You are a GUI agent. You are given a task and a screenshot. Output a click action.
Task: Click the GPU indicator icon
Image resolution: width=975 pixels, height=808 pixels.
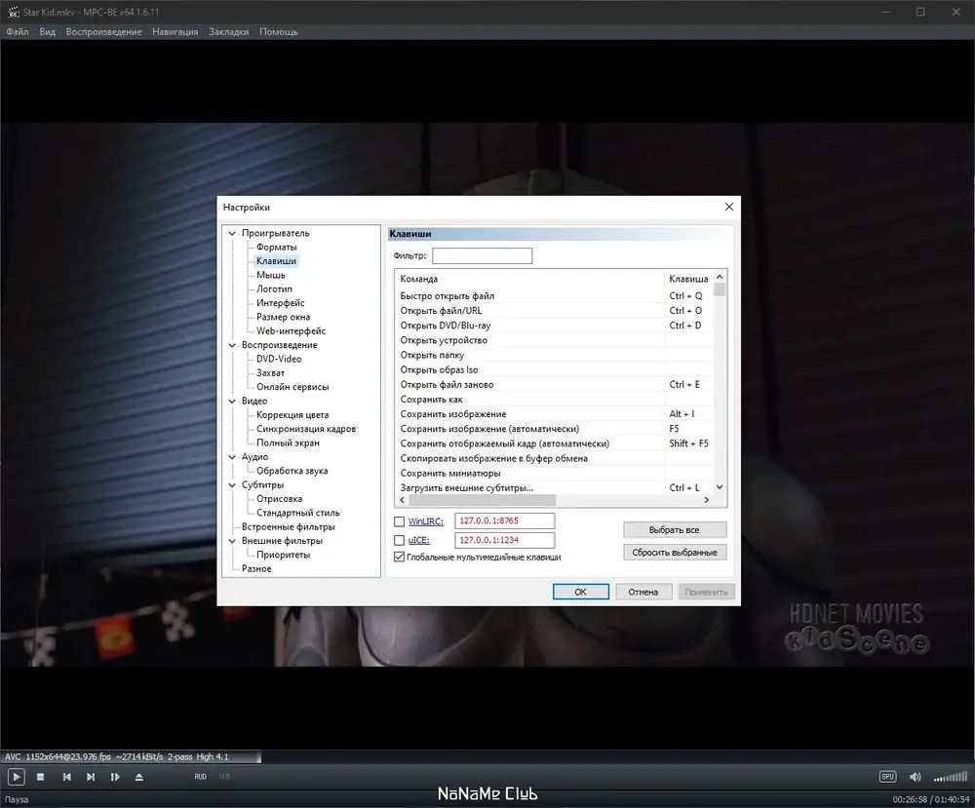tap(887, 776)
